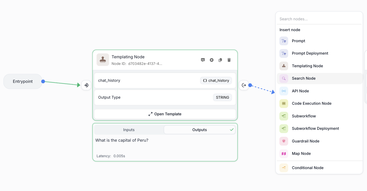This screenshot has height=191, width=367.
Task: Switch to the Outputs tab
Action: 200,130
